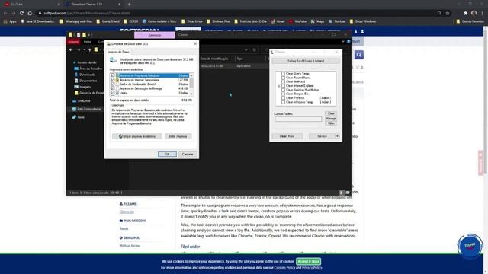Open the Arquivo tab in Explorer

pyautogui.click(x=73, y=42)
